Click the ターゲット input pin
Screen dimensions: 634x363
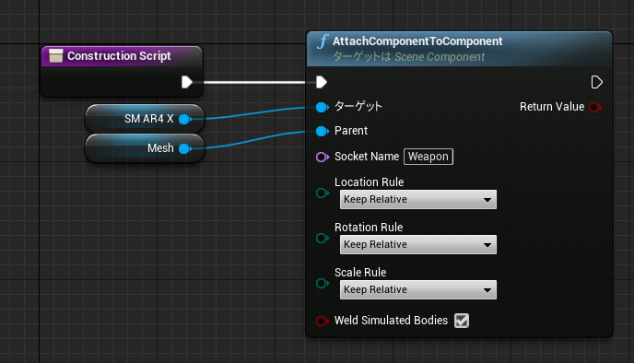[x=323, y=107]
